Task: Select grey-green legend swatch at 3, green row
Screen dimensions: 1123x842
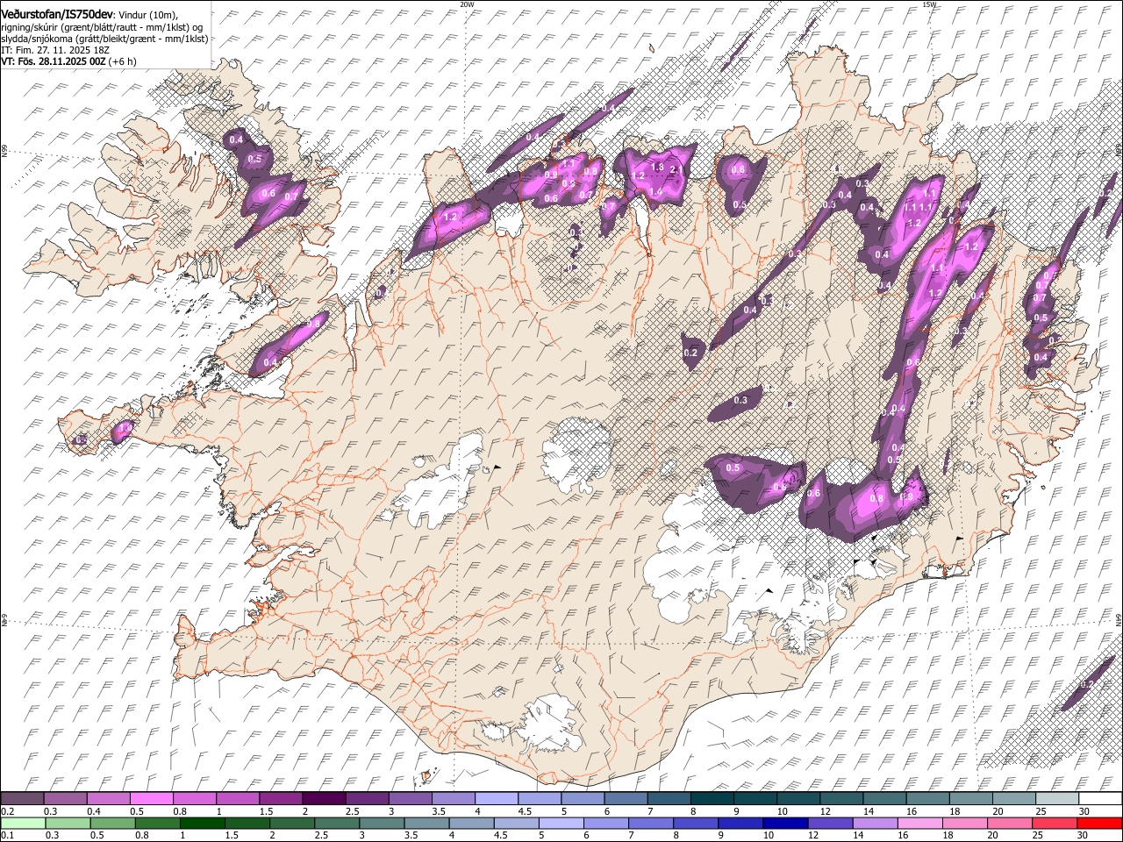Action: pos(382,823)
